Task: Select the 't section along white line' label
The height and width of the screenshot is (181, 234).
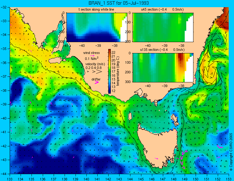Action: (96, 9)
